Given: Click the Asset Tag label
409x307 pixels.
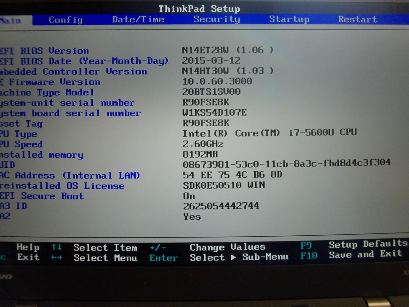Looking at the screenshot, I should pos(21,124).
